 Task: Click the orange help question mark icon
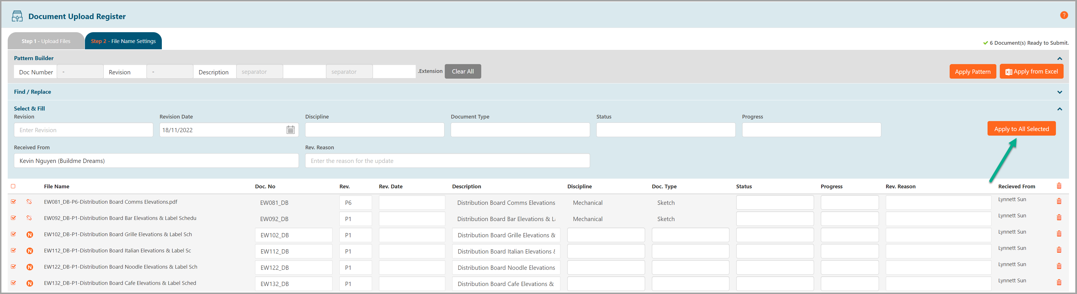click(x=1064, y=15)
